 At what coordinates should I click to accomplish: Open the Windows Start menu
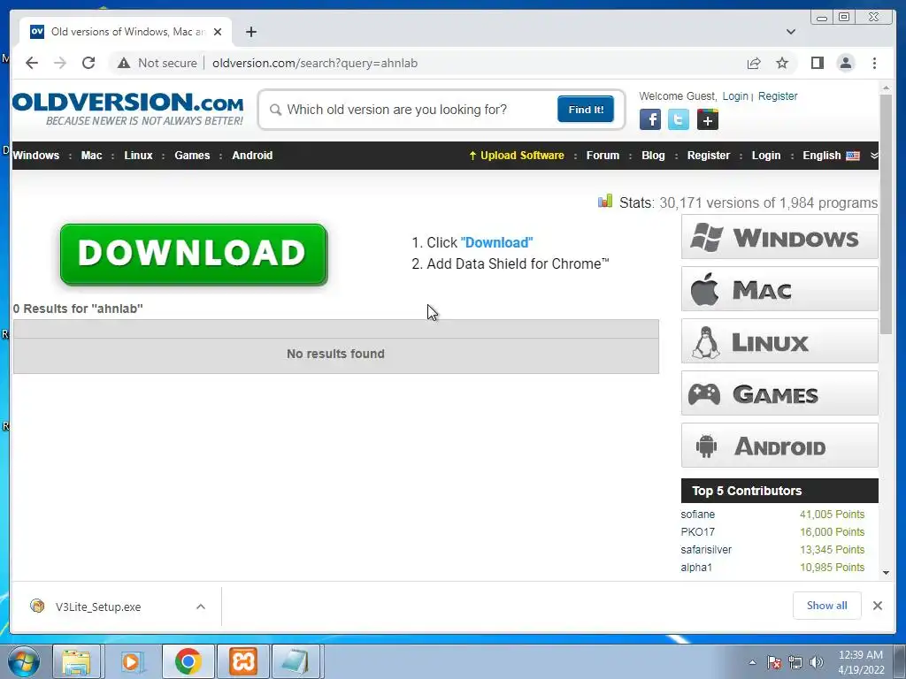24,661
